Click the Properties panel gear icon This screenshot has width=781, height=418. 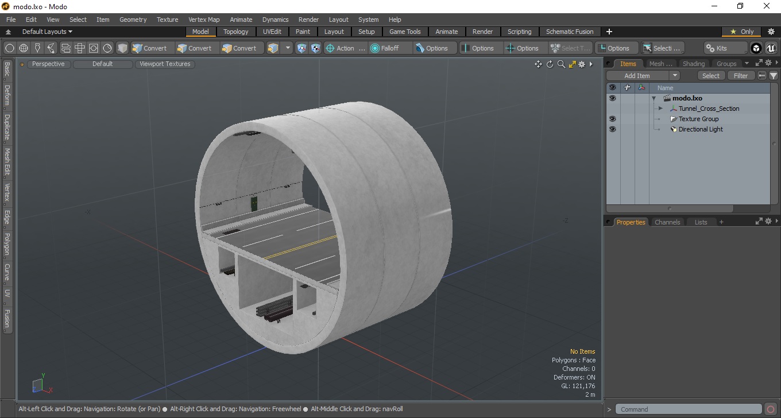pyautogui.click(x=768, y=221)
